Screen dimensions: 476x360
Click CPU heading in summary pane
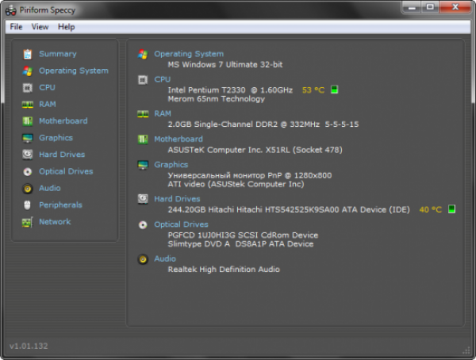click(163, 79)
